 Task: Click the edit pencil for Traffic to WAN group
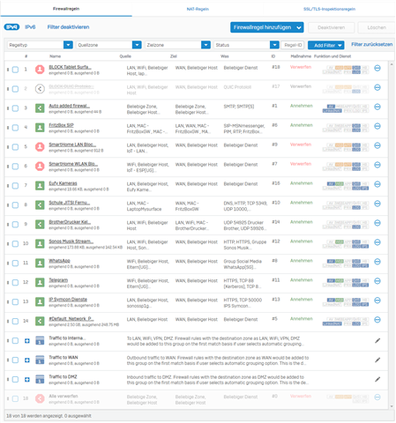pos(377,360)
